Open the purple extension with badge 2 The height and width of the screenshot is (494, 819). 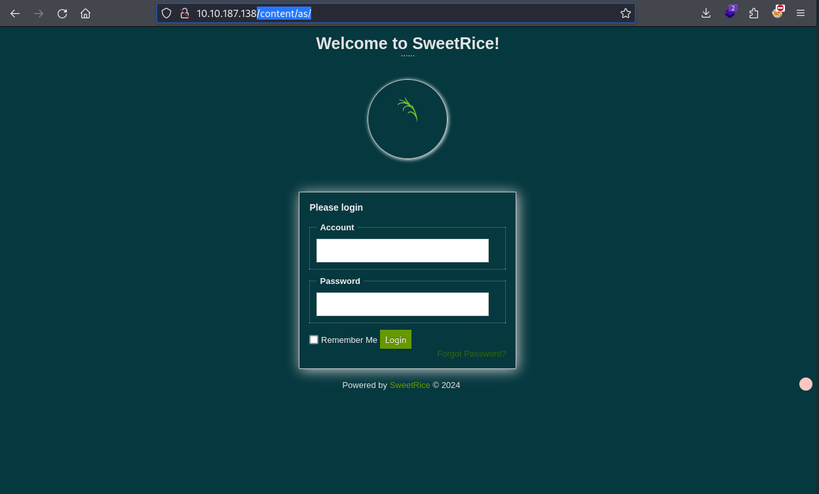click(730, 12)
